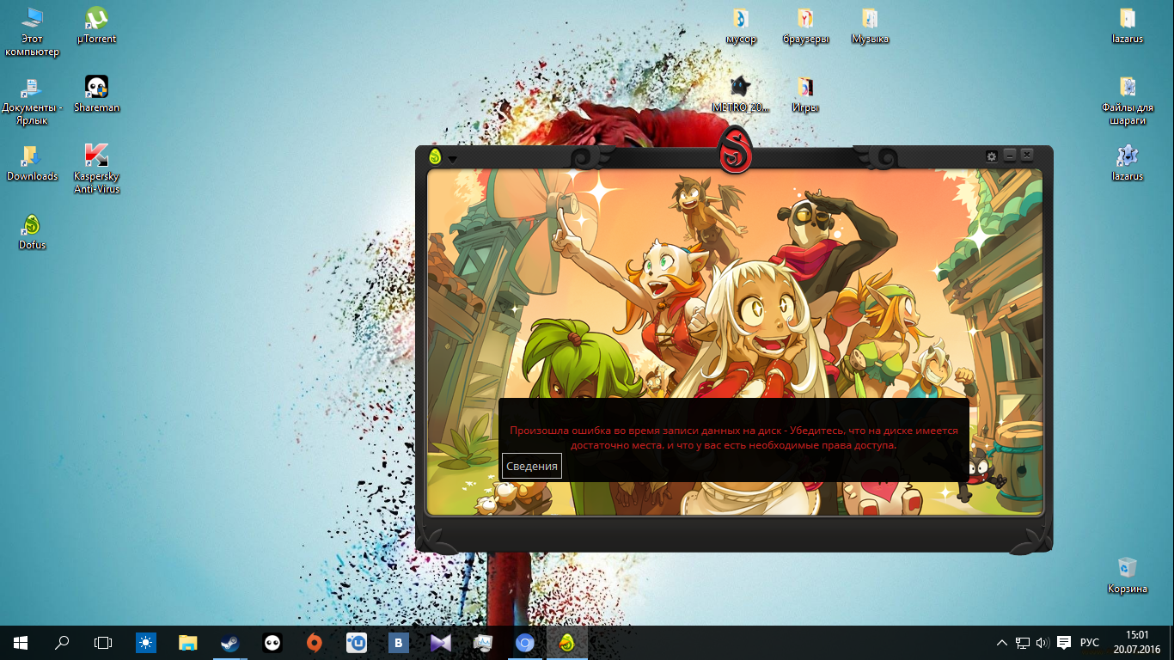
Task: Open network status tray icon
Action: 1023,643
